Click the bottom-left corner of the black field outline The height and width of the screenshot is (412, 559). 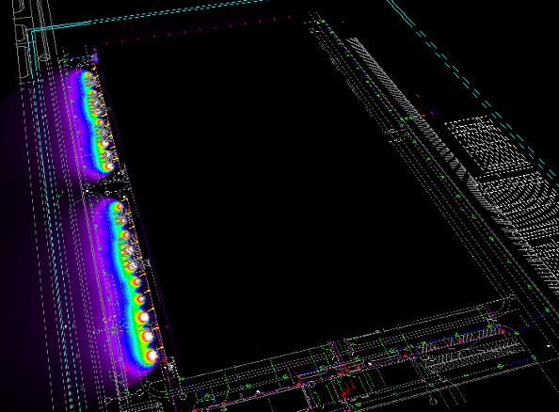pyautogui.click(x=181, y=378)
